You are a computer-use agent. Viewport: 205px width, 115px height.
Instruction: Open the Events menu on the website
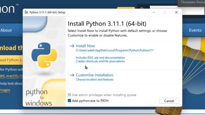pos(195,30)
